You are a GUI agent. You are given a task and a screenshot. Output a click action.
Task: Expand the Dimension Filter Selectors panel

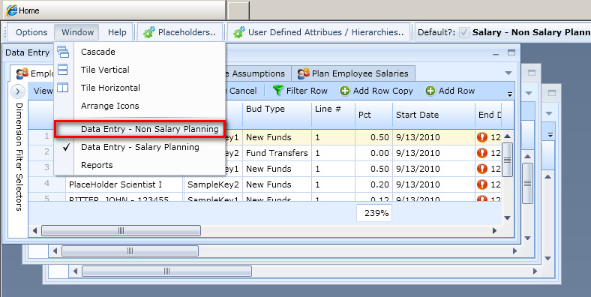point(18,91)
